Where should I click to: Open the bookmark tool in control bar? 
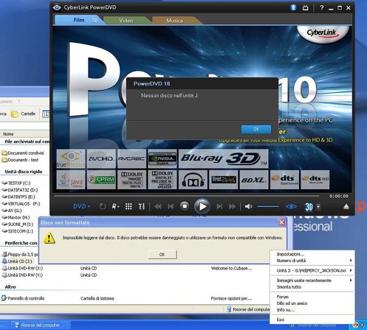(115, 206)
